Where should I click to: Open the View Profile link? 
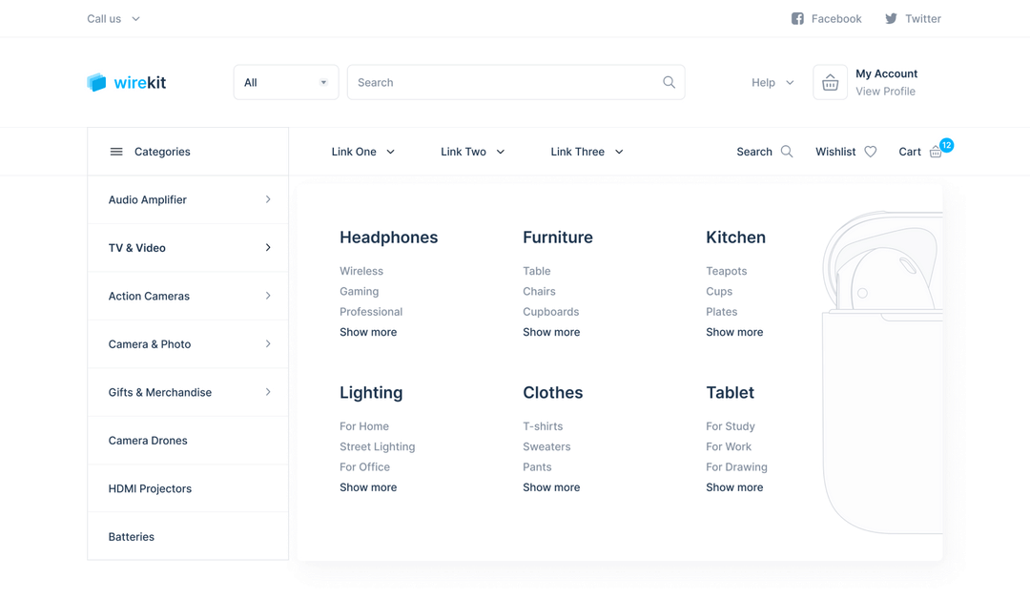(x=885, y=92)
